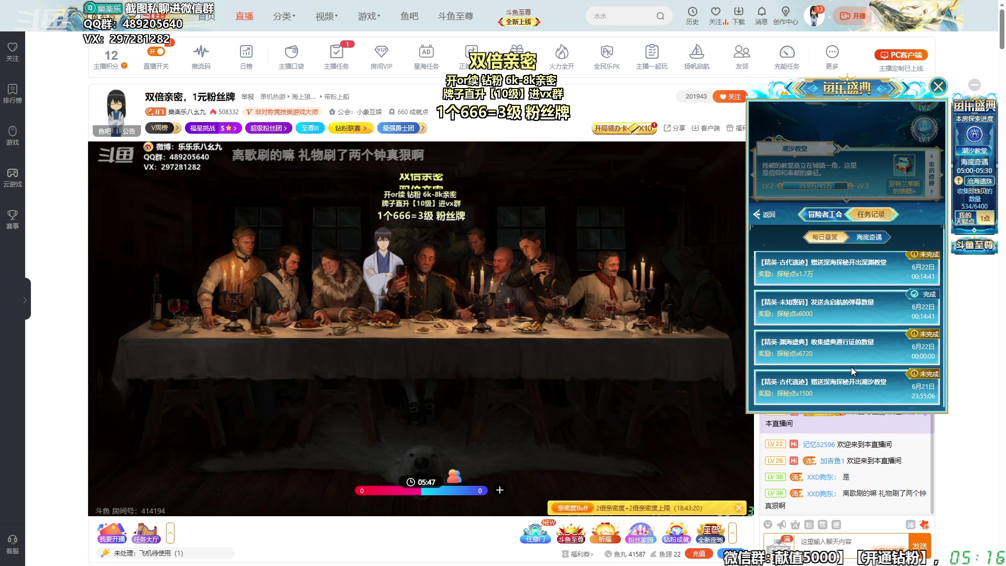
Task: Open the 福利券 link
Action: (x=577, y=554)
